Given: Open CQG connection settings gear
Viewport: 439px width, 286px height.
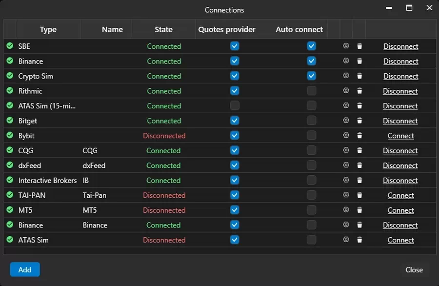Looking at the screenshot, I should point(346,150).
